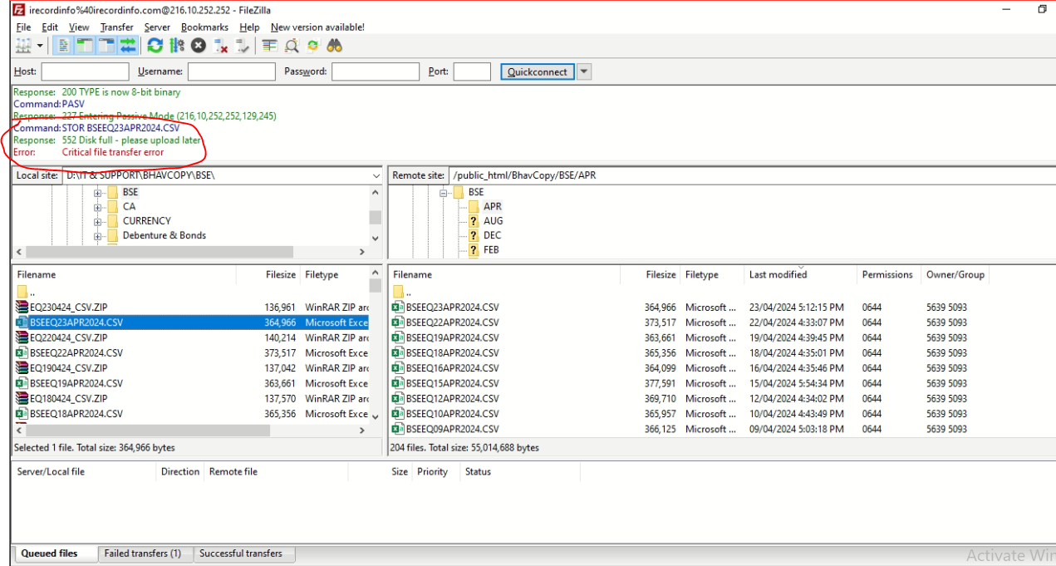Expand the Debenture & Bonds folder node

pyautogui.click(x=97, y=236)
